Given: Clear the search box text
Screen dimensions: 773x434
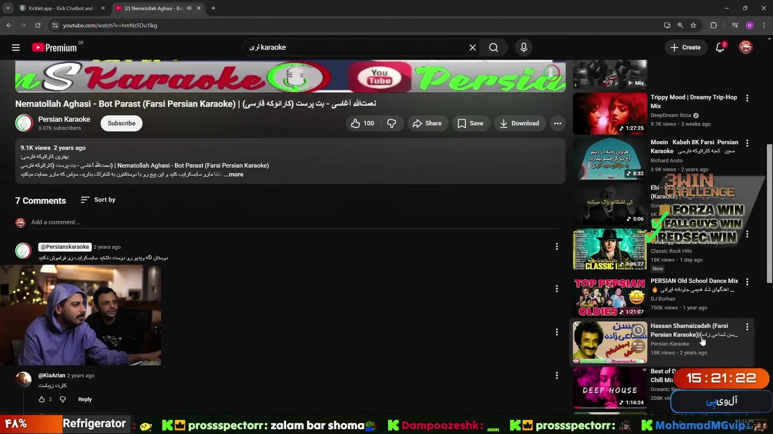Looking at the screenshot, I should pyautogui.click(x=473, y=47).
